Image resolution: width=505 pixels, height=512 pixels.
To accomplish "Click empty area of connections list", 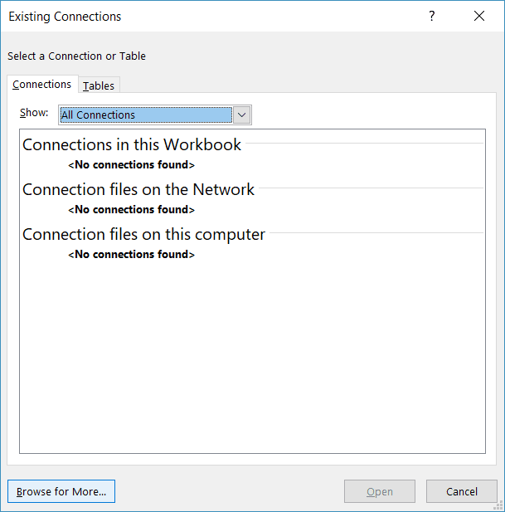I will (252, 356).
